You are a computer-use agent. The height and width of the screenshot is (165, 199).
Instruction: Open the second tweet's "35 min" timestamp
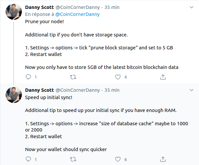coord(112,90)
